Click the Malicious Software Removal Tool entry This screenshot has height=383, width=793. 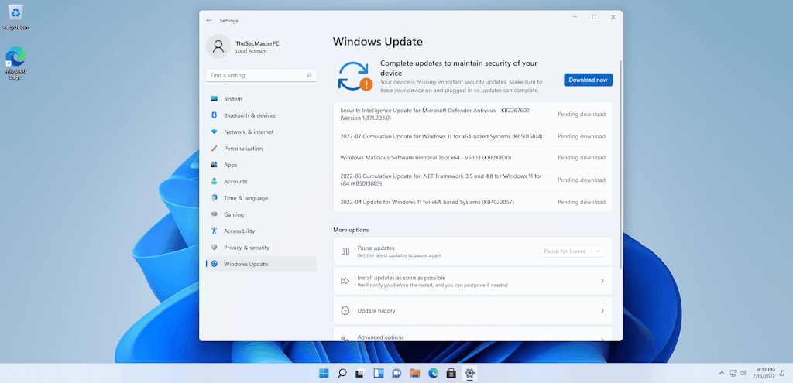click(472, 158)
